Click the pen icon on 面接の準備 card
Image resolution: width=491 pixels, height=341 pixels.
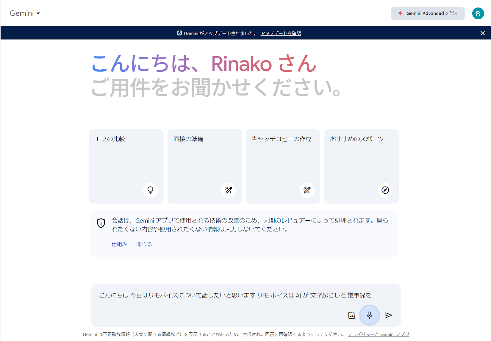(229, 190)
